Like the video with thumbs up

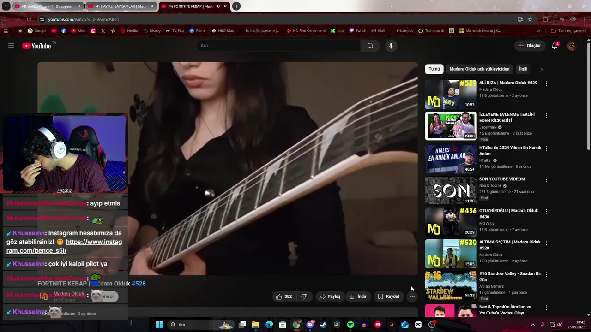pyautogui.click(x=284, y=296)
